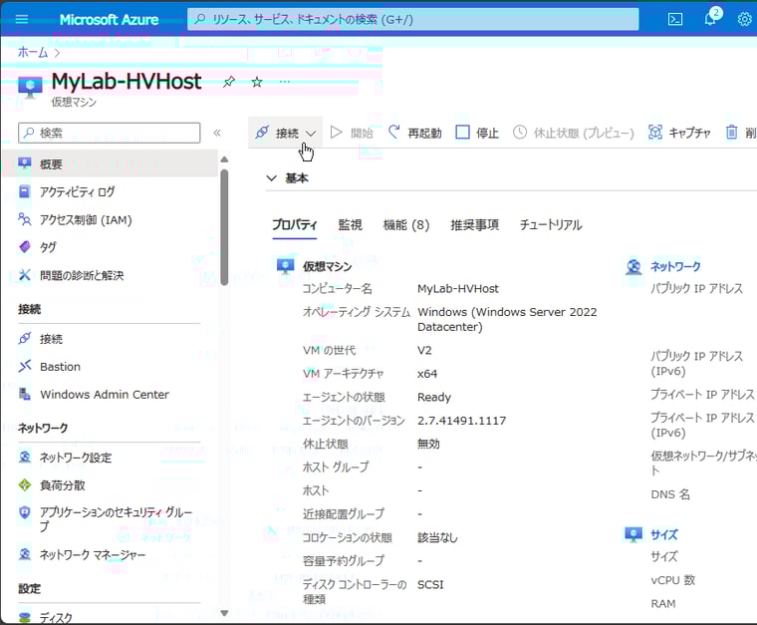
Task: Switch to the チュートリアル tab
Action: point(551,224)
